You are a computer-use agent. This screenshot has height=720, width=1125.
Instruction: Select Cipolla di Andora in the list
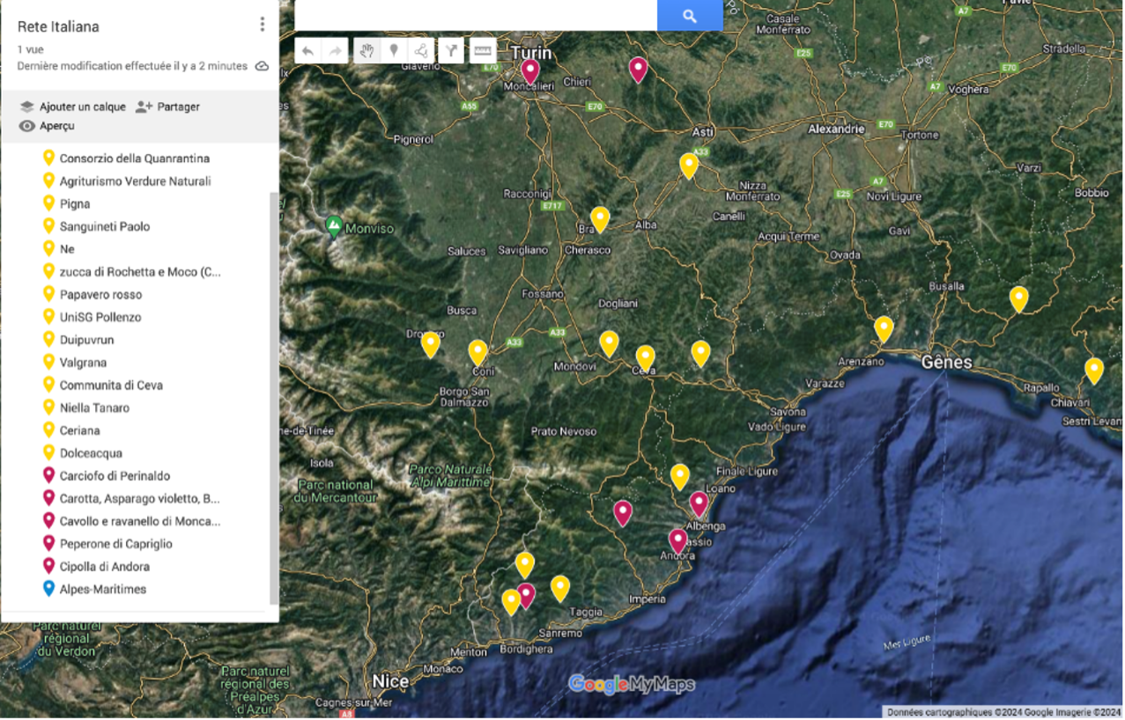point(104,567)
